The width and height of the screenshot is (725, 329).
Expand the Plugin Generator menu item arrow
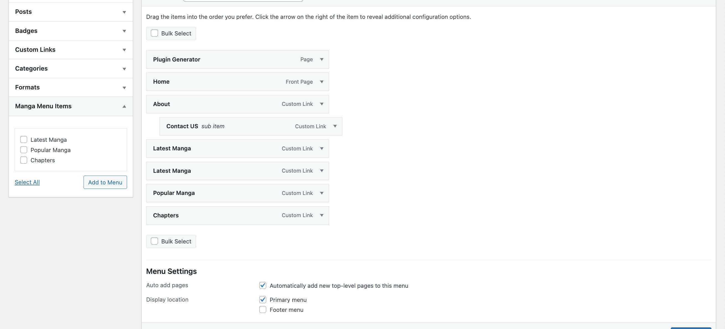point(322,60)
